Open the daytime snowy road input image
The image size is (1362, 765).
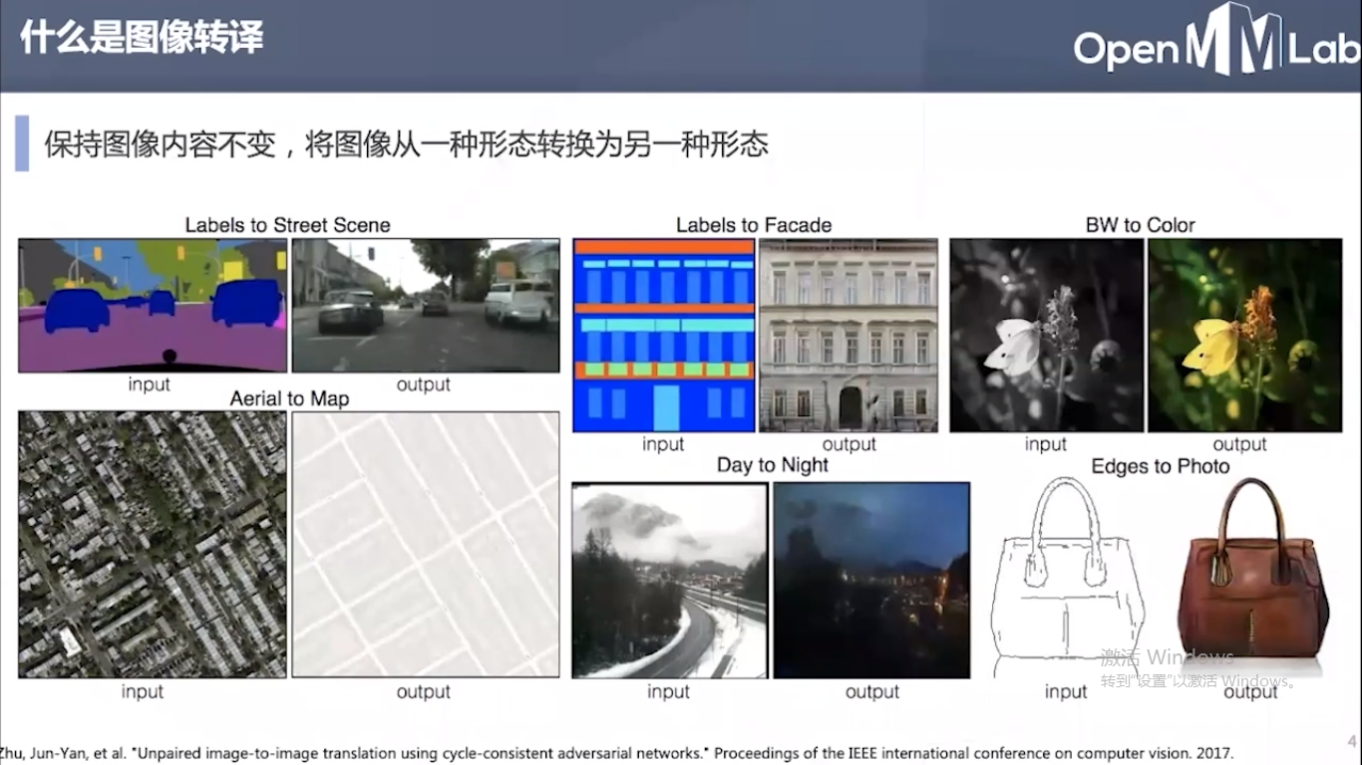pos(670,580)
